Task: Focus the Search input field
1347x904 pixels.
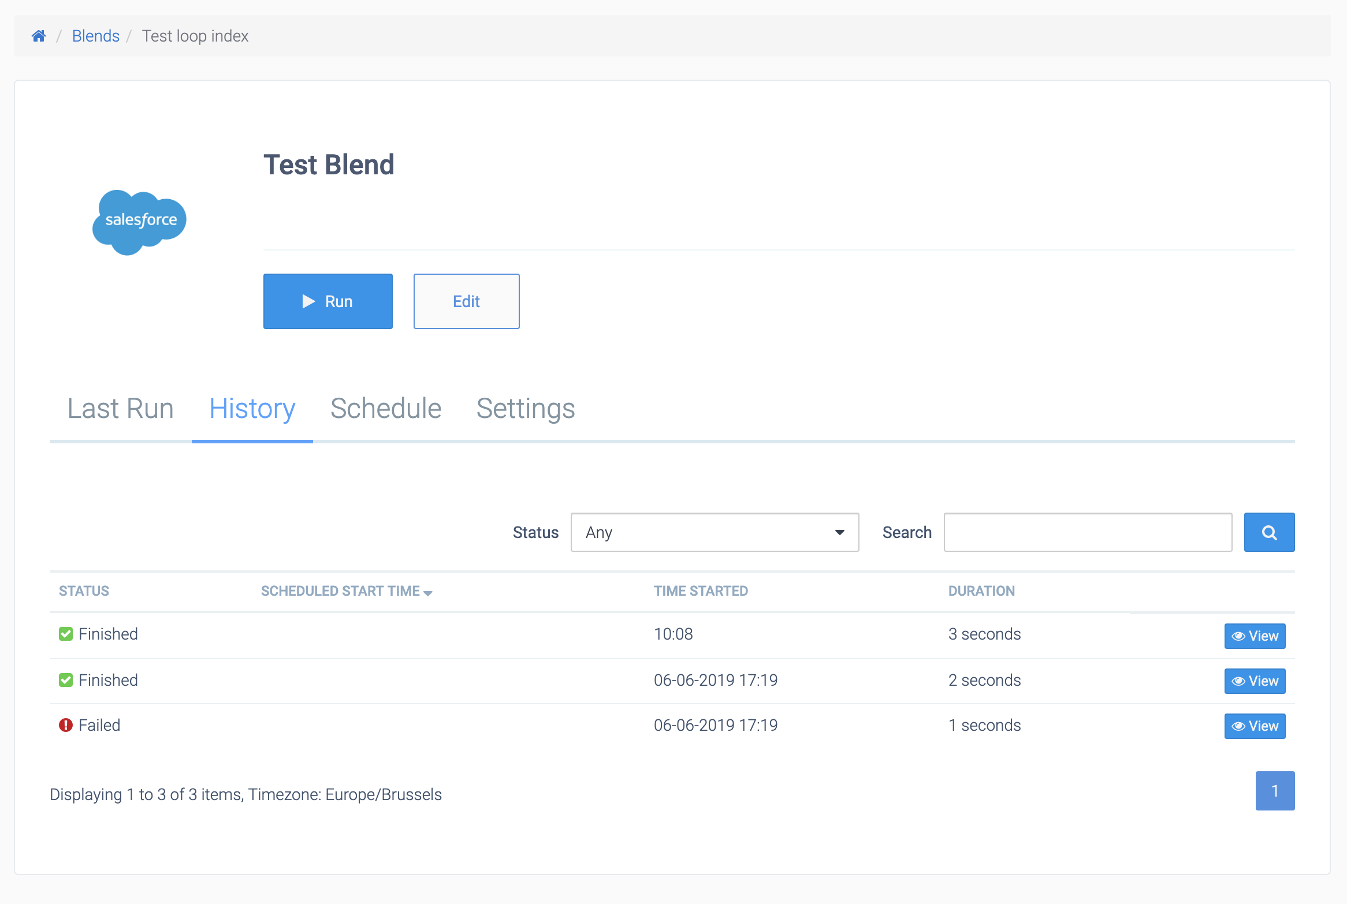Action: pyautogui.click(x=1088, y=532)
